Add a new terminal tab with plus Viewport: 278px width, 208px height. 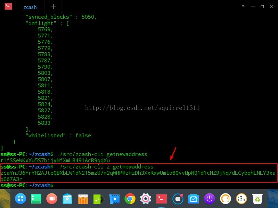point(53,7)
